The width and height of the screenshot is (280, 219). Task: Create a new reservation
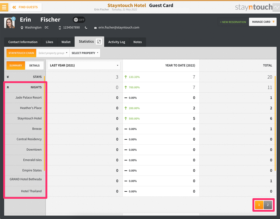(233, 22)
